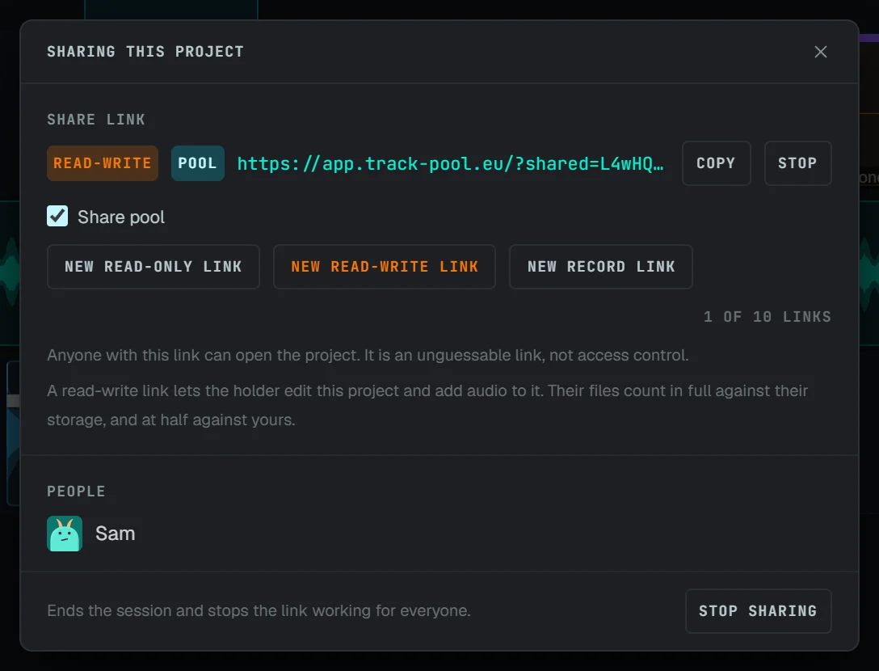Uncheck the Share pool checkbox
879x671 pixels.
pos(57,216)
